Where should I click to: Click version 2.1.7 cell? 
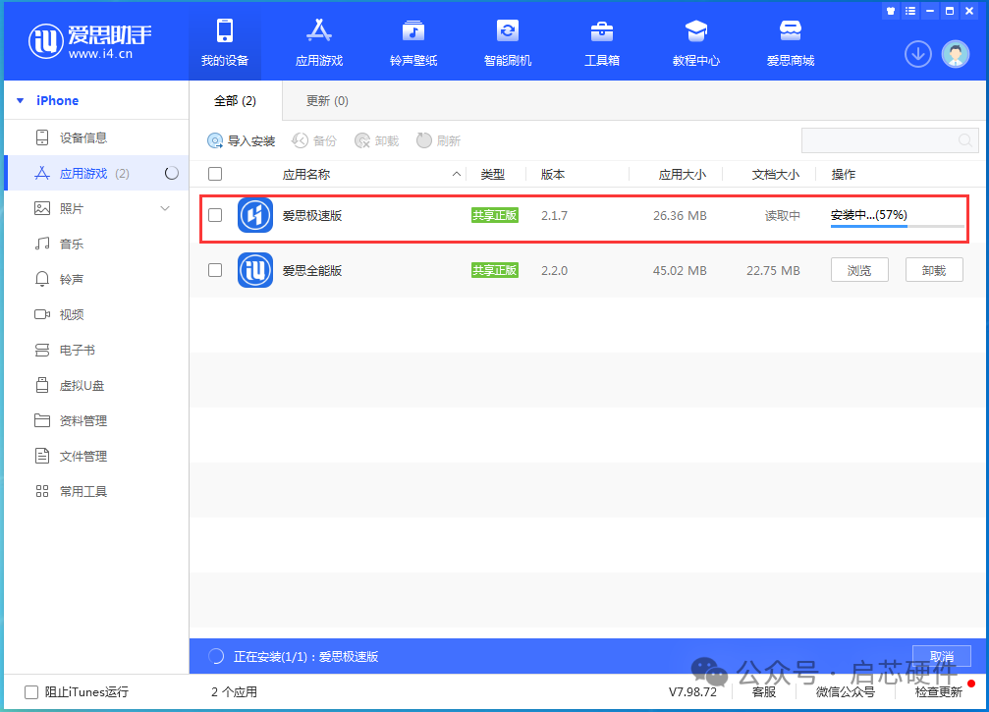tap(555, 216)
